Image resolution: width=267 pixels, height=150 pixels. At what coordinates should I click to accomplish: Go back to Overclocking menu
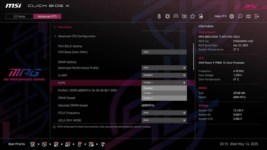(x=64, y=27)
